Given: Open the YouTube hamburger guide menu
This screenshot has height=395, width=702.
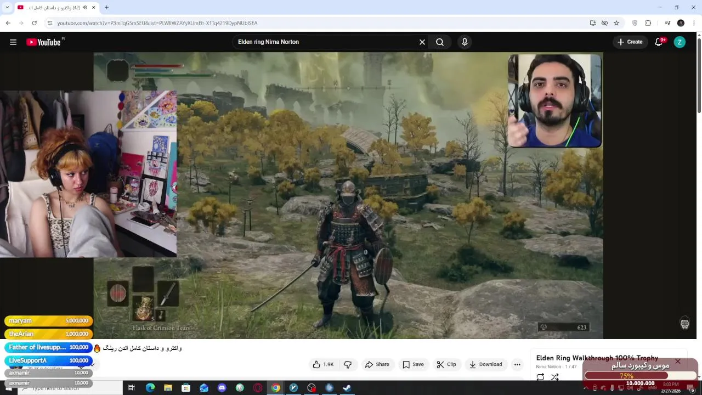Looking at the screenshot, I should click(13, 42).
